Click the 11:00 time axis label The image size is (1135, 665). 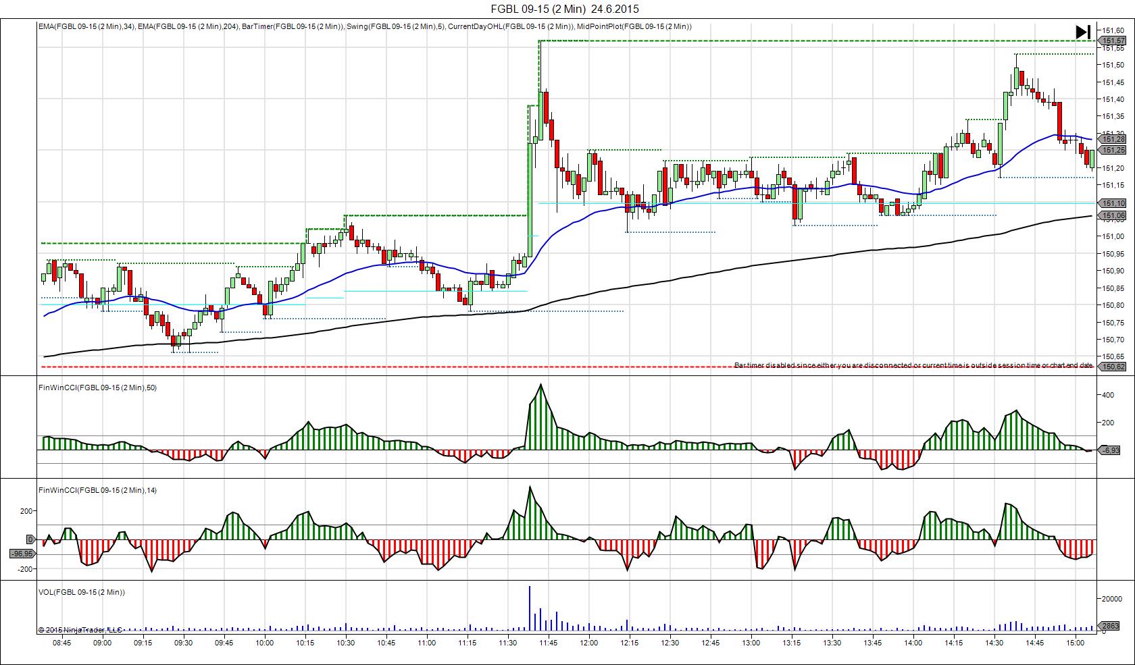[x=427, y=643]
